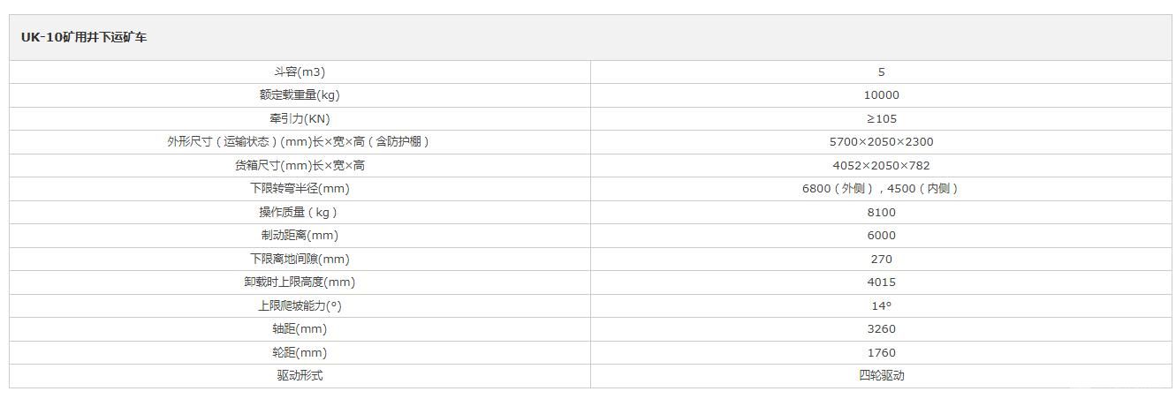Click the 货箱尺寸 row label
This screenshot has width=1176, height=399.
coord(300,165)
